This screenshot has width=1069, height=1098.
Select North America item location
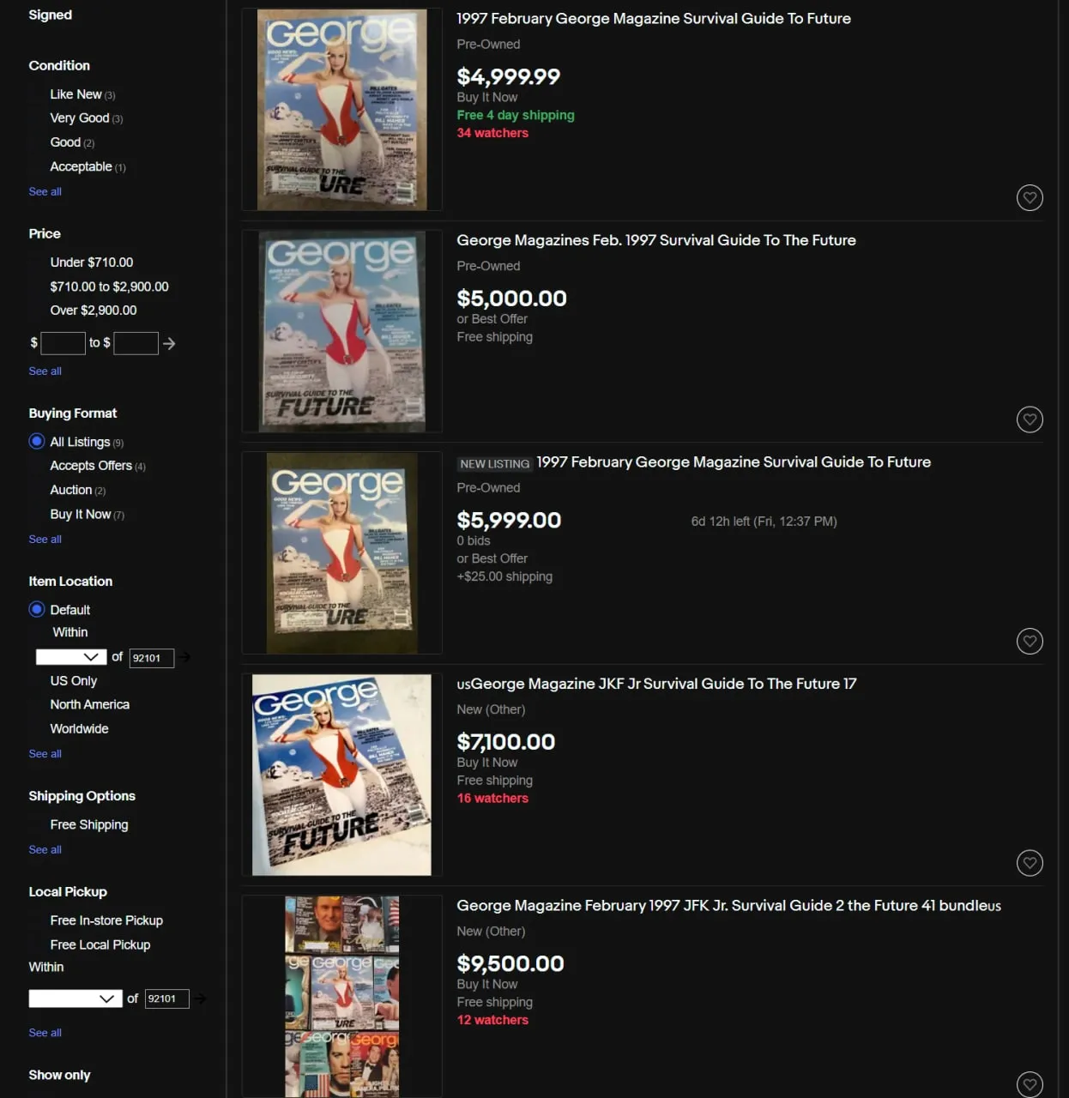click(90, 704)
